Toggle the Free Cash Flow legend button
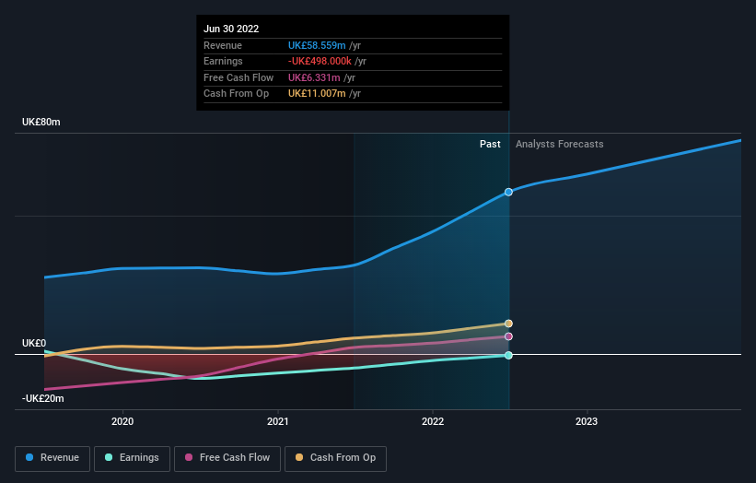 pos(227,458)
